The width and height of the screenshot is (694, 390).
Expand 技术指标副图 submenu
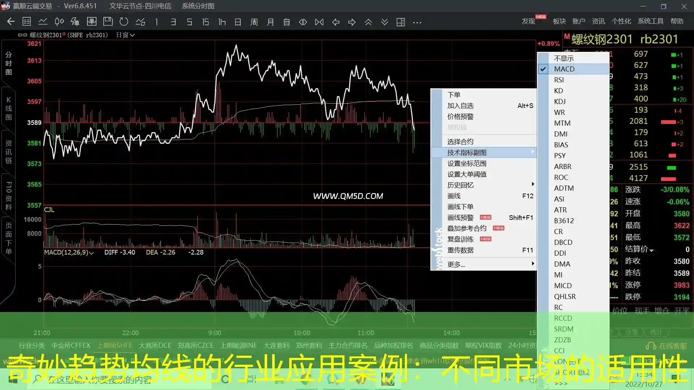coord(484,152)
